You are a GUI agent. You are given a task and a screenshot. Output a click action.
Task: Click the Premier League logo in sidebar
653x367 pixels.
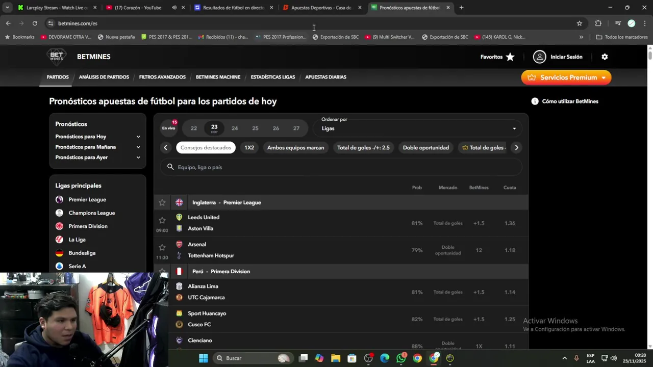60,200
